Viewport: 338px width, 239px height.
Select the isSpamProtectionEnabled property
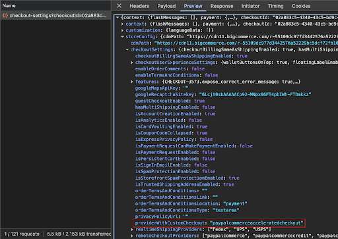175,171
